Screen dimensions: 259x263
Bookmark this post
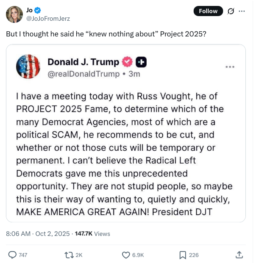[183, 255]
